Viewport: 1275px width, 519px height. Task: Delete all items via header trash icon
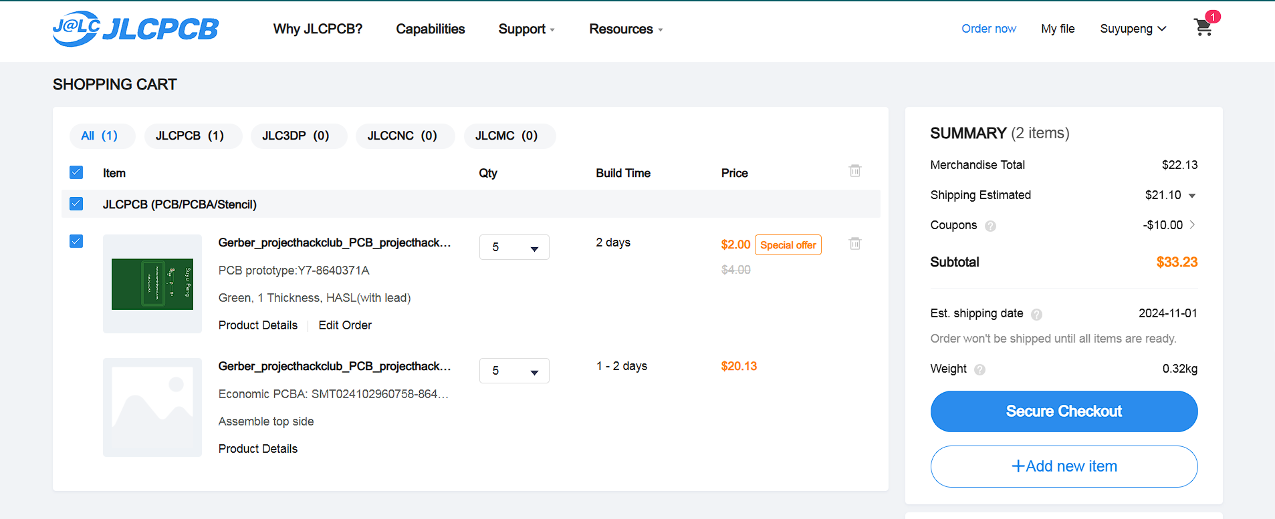854,171
